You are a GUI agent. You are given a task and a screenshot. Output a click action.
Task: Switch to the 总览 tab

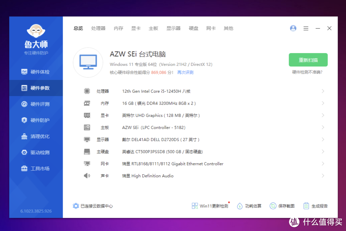point(78,28)
